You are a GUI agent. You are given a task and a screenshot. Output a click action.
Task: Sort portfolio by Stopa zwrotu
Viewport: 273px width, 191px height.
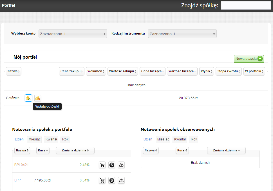coord(229,71)
